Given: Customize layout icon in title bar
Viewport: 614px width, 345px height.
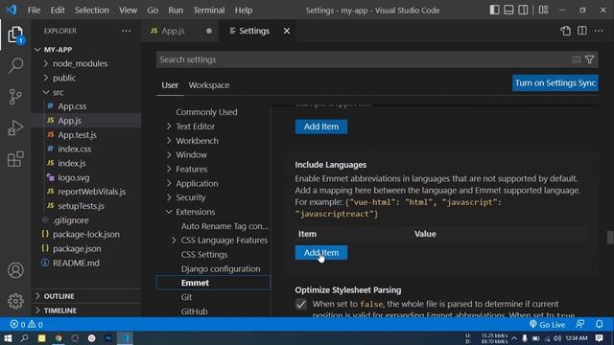Looking at the screenshot, I should coord(544,10).
